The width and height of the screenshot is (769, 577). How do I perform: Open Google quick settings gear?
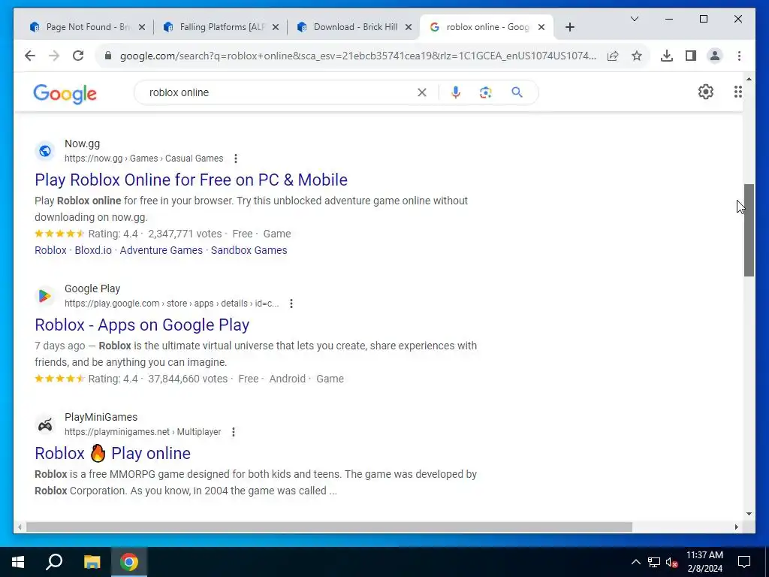(x=706, y=92)
